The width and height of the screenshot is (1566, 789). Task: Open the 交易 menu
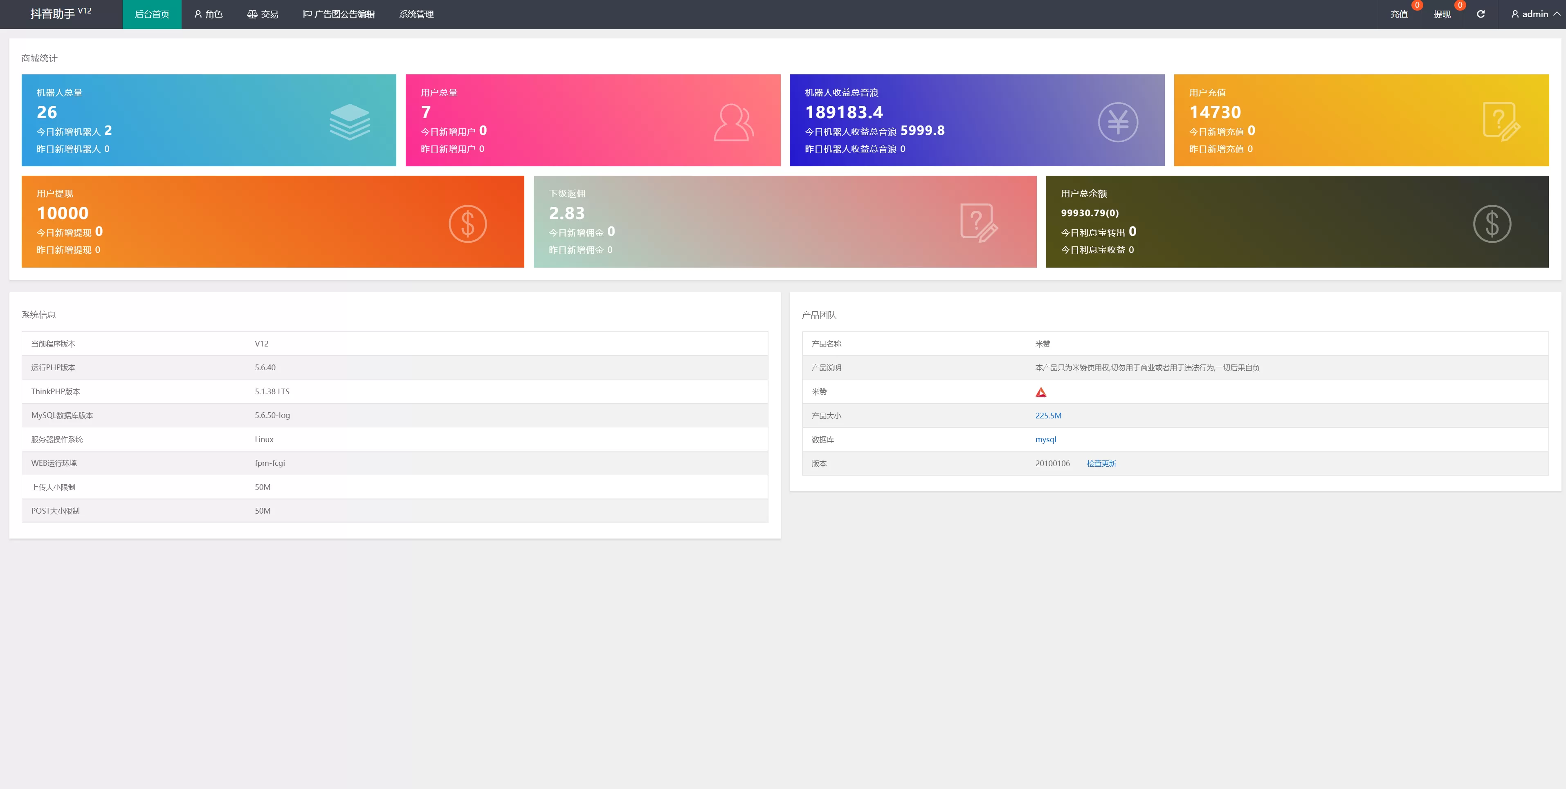point(263,14)
